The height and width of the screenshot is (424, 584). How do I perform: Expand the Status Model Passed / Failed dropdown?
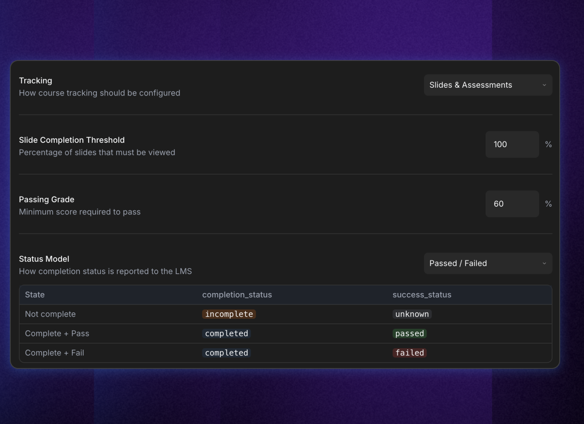(488, 263)
